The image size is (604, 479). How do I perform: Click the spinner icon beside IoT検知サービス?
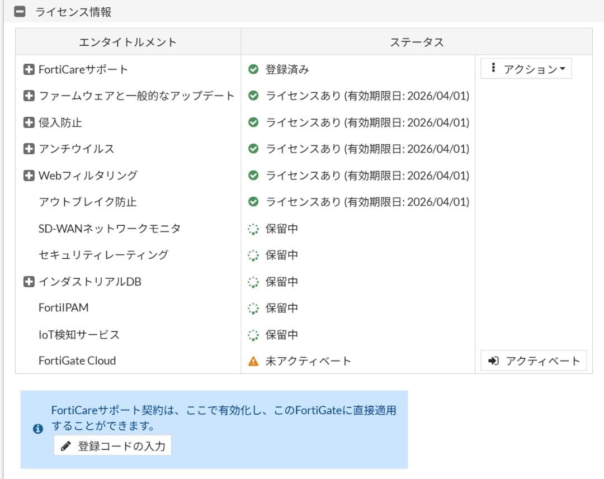[x=254, y=334]
